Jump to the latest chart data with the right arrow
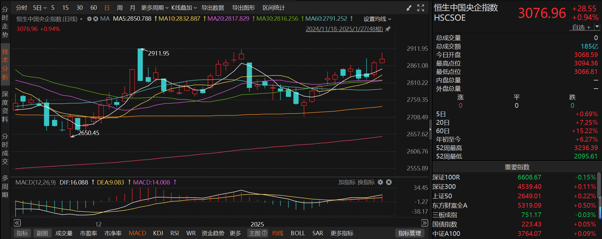Viewport: 602px width, 239px height. pos(424,223)
